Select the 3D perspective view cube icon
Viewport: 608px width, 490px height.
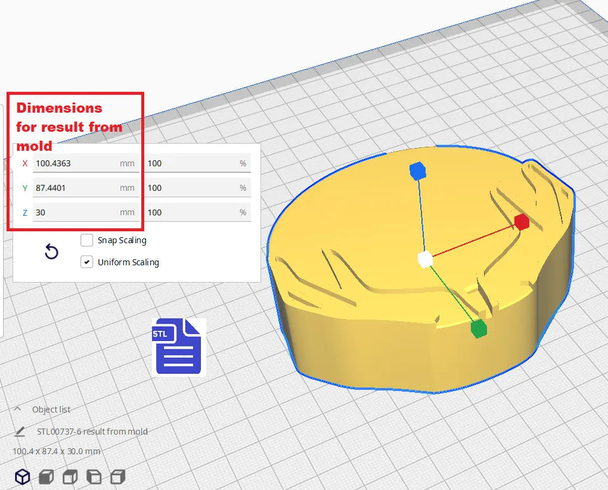point(23,477)
